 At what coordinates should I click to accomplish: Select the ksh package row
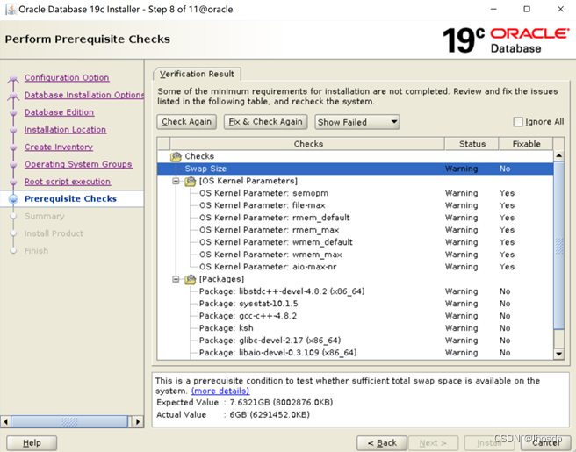coord(356,328)
